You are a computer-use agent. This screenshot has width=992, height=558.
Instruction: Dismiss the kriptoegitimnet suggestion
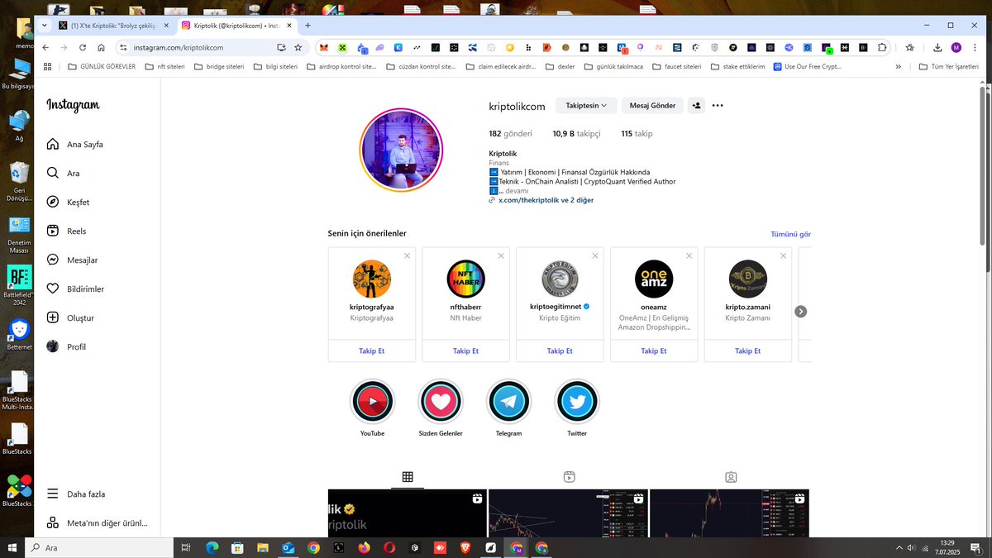point(595,255)
